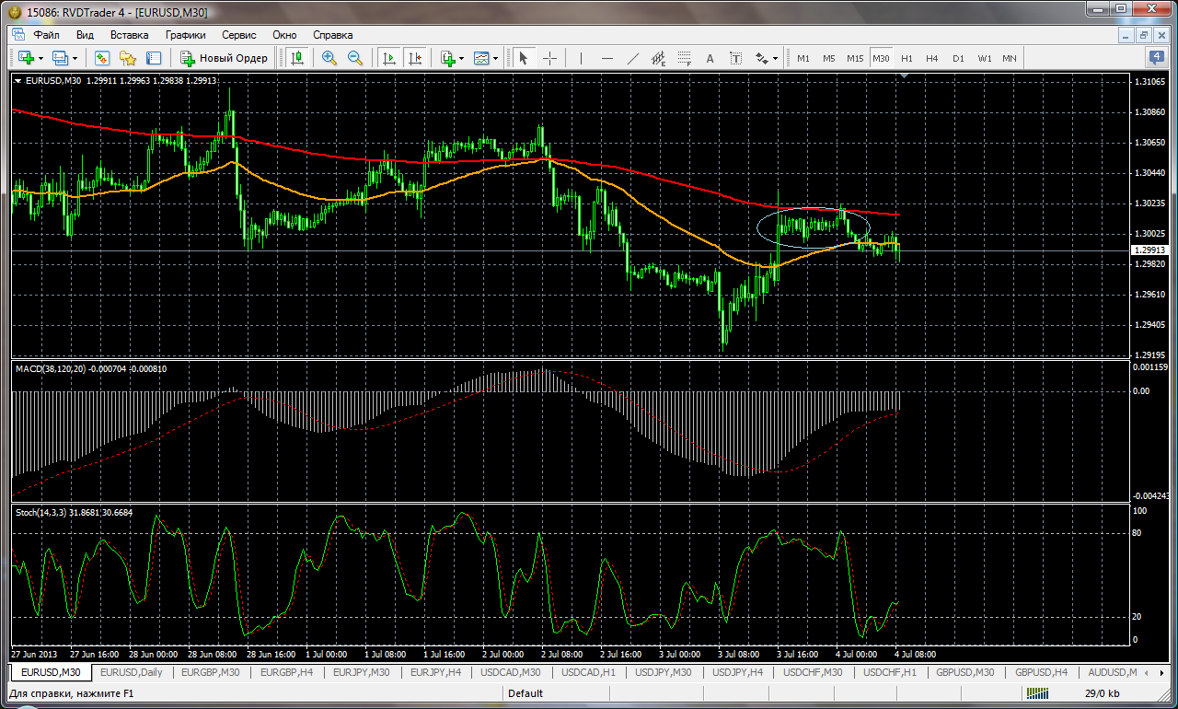
Task: Click the Новый Ордер button
Action: [x=224, y=58]
